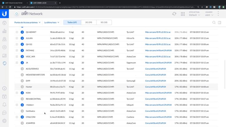The image size is (226, 127).
Task: Open Cerca link for JCAMPOS
Action: pyautogui.click(x=155, y=123)
